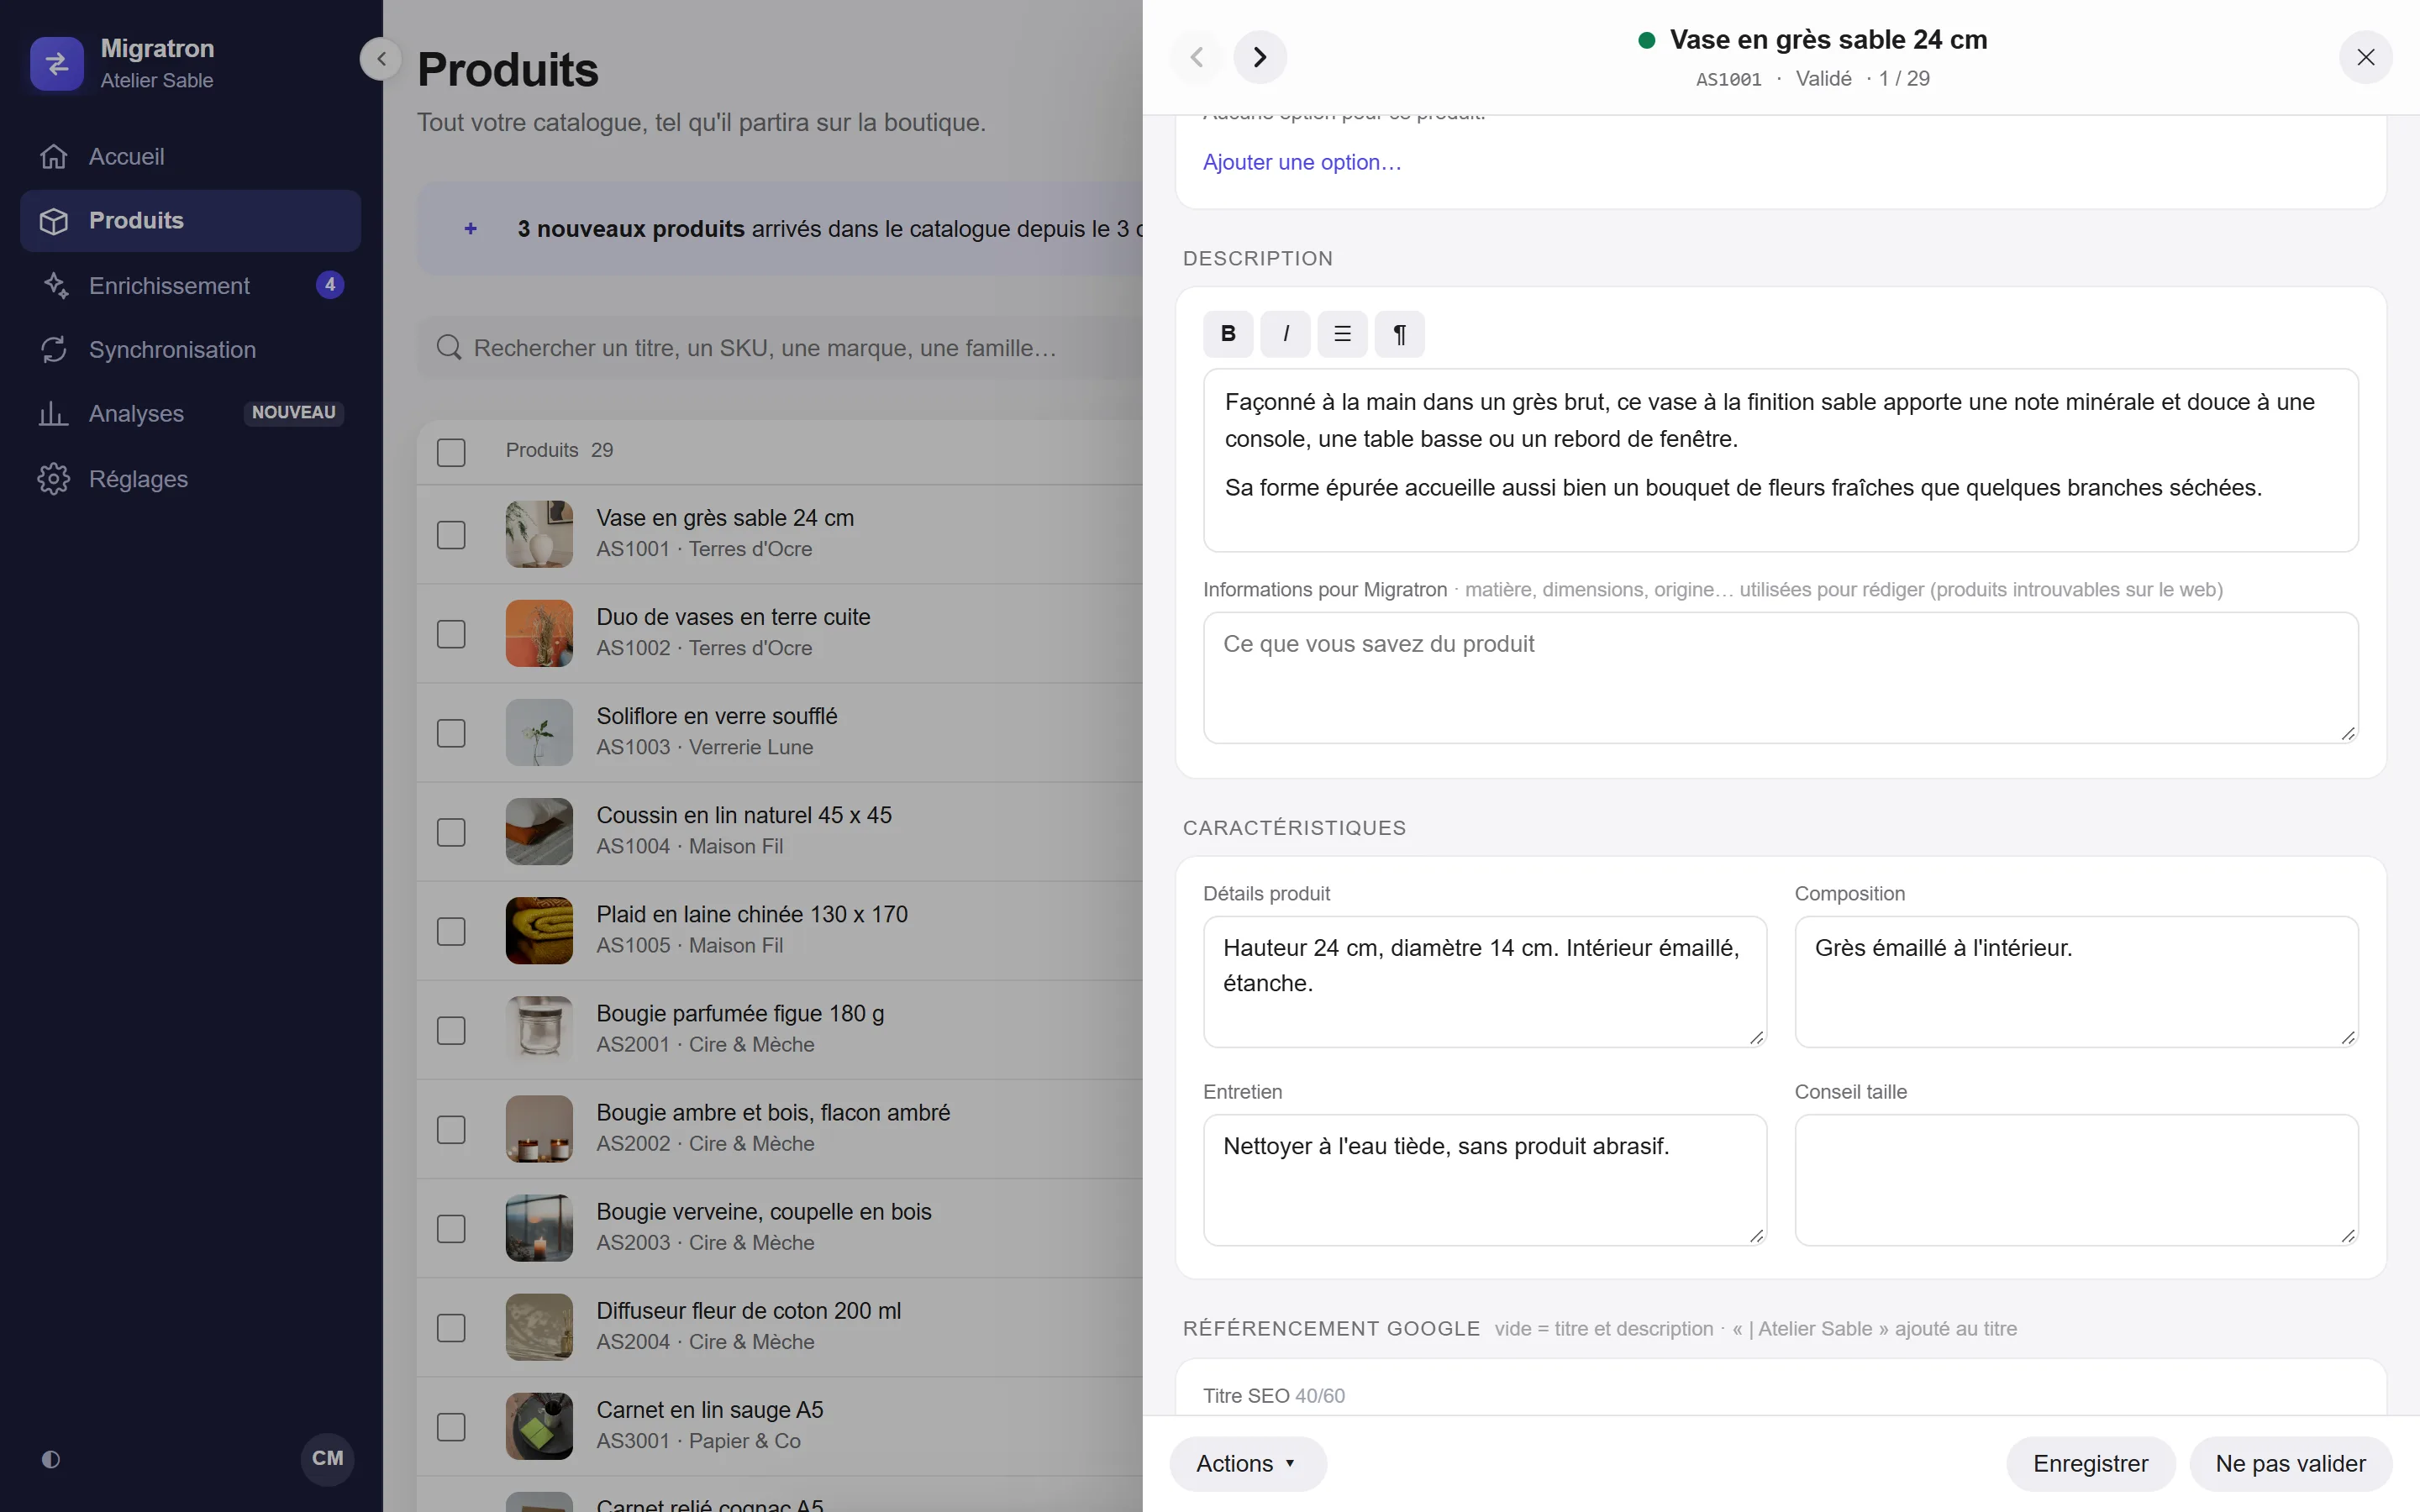Toggle bold formatting in description

coord(1228,334)
